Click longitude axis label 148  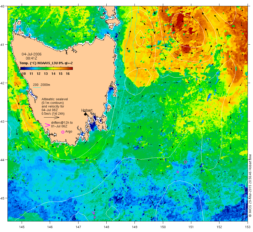coord(106,227)
